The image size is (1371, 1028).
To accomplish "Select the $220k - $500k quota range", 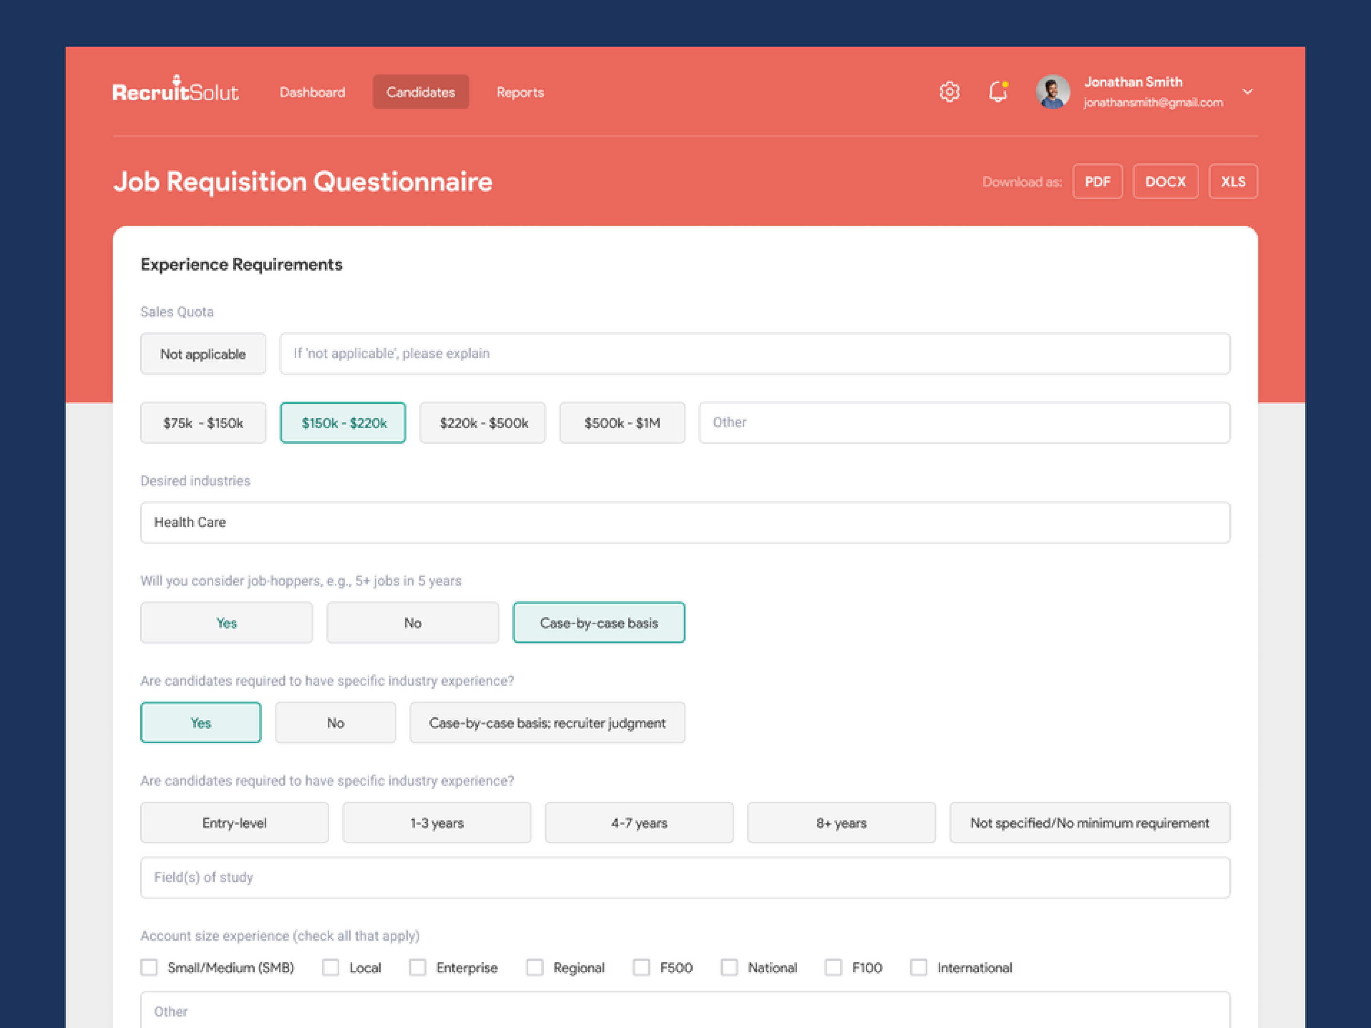I will [483, 423].
